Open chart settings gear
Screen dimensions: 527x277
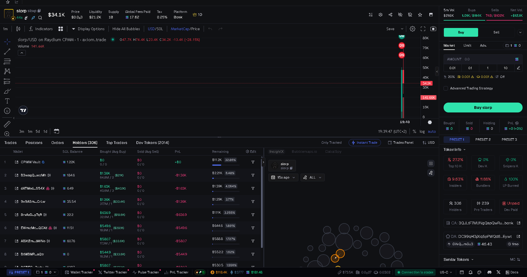pyautogui.click(x=412, y=29)
